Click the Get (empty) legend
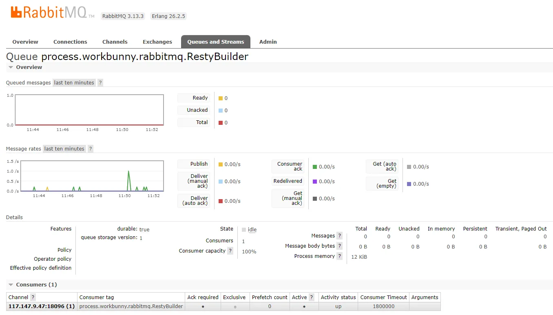This screenshot has height=315, width=553. [382, 184]
